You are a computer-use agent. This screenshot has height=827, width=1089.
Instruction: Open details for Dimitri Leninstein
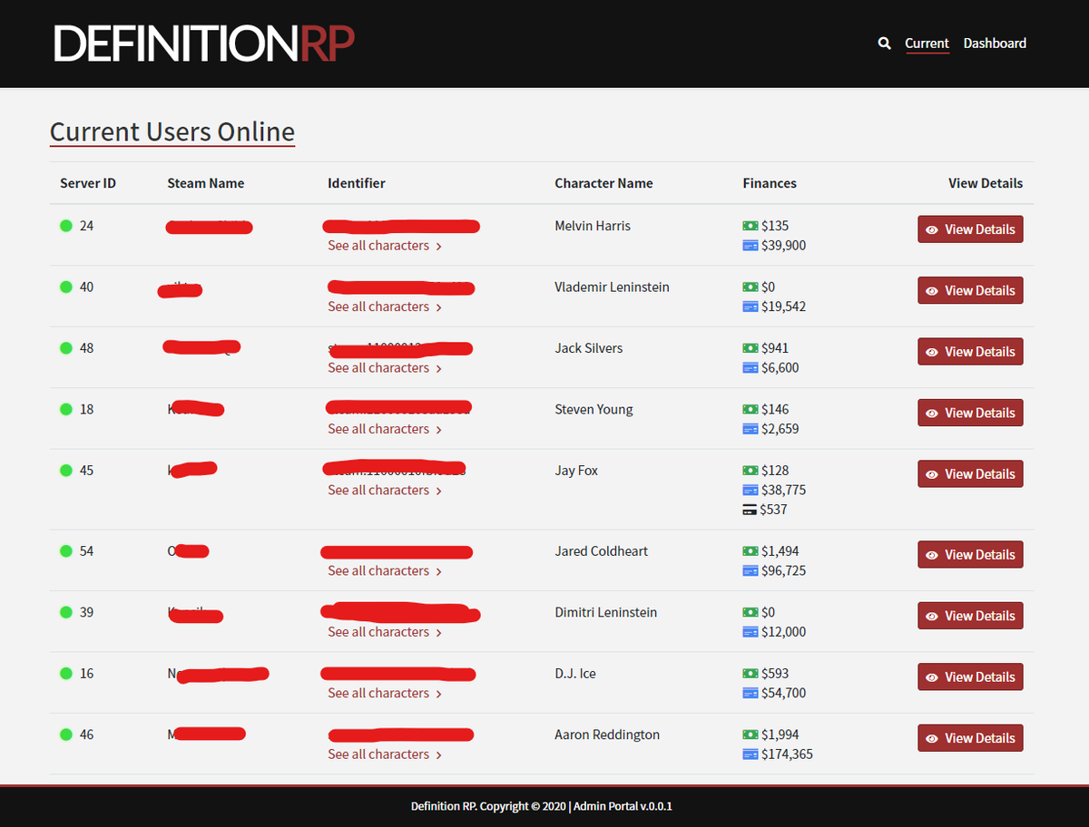[970, 616]
